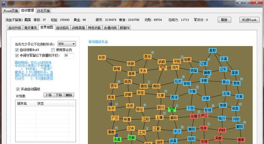Click the 西河 city node
264x144 pixels.
point(174,97)
